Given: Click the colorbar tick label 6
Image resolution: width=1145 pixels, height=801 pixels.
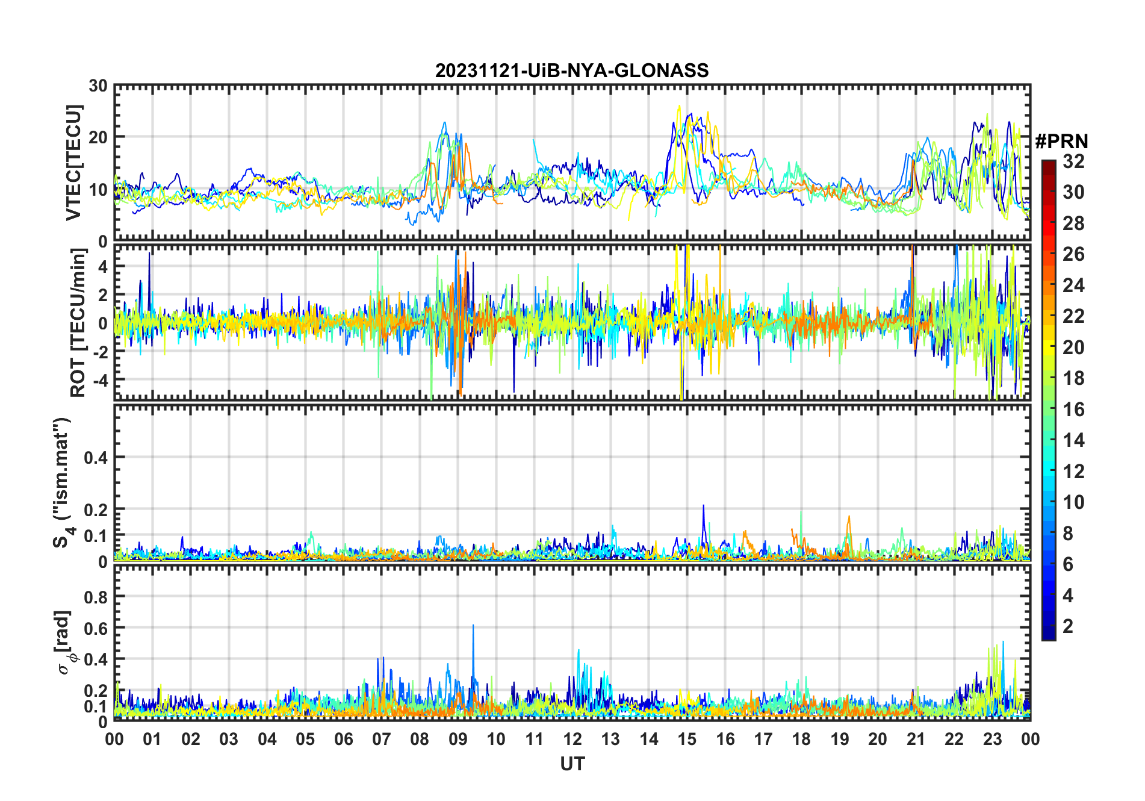Looking at the screenshot, I should (x=1068, y=564).
